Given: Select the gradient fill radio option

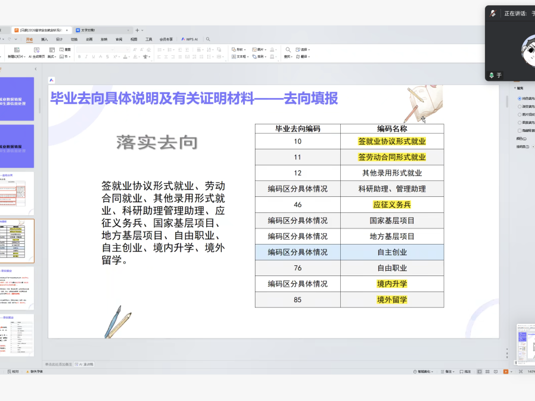Looking at the screenshot, I should point(520,106).
